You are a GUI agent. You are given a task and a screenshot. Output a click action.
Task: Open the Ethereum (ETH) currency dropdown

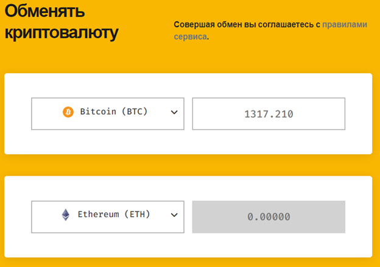click(108, 216)
